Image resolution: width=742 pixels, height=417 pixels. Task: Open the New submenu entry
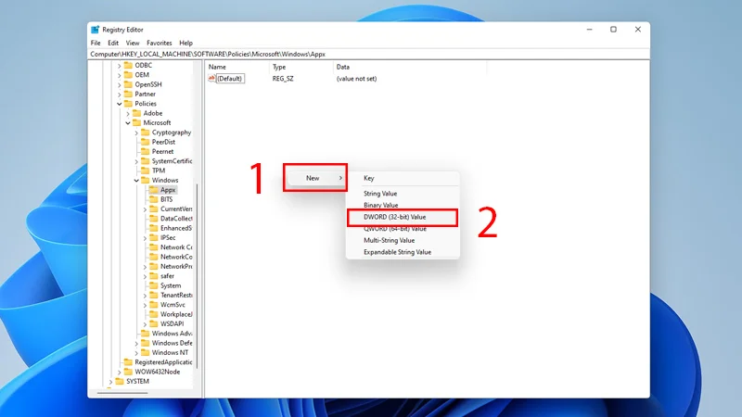click(315, 178)
